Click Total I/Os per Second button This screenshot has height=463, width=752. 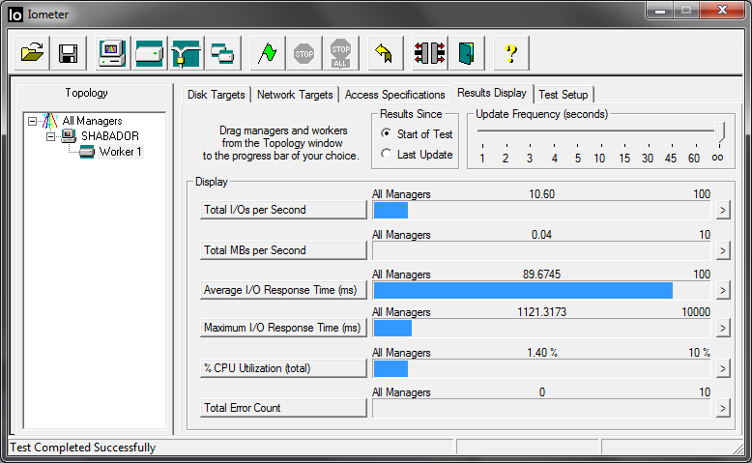click(283, 210)
